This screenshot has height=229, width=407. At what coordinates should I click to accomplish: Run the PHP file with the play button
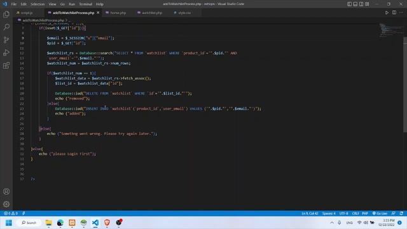(x=387, y=13)
